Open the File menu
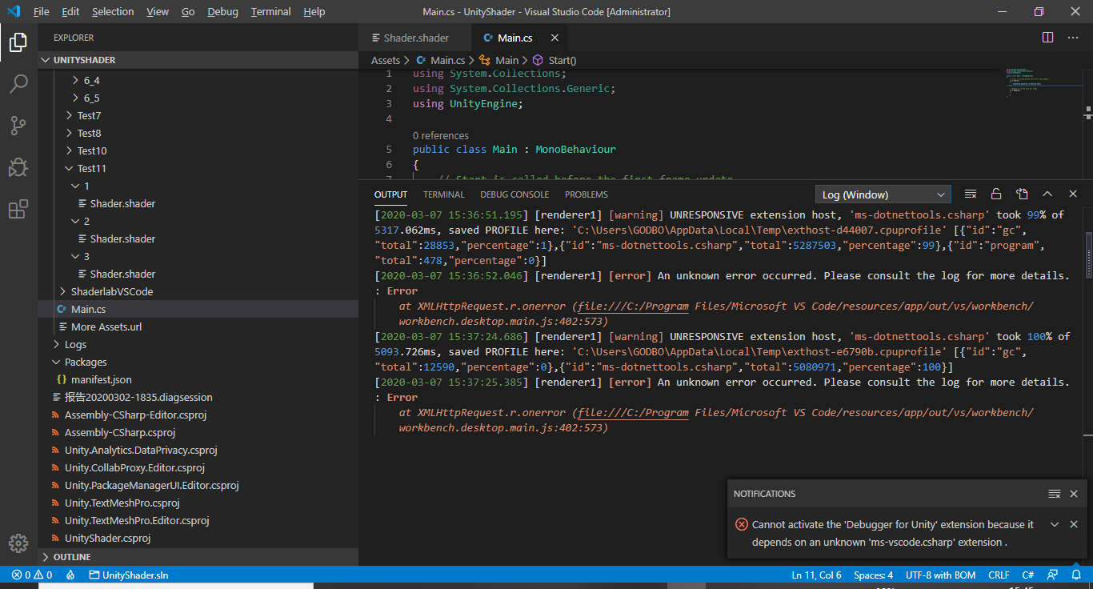This screenshot has height=589, width=1093. point(42,11)
